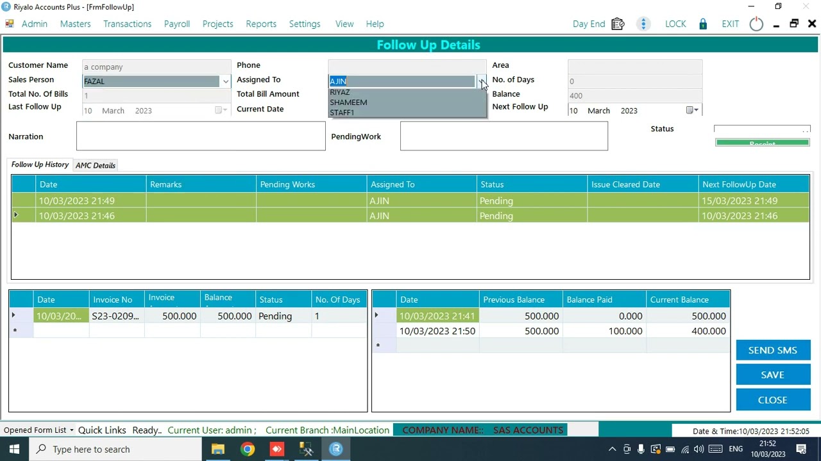Open the Help menu
821x461 pixels.
(375, 24)
